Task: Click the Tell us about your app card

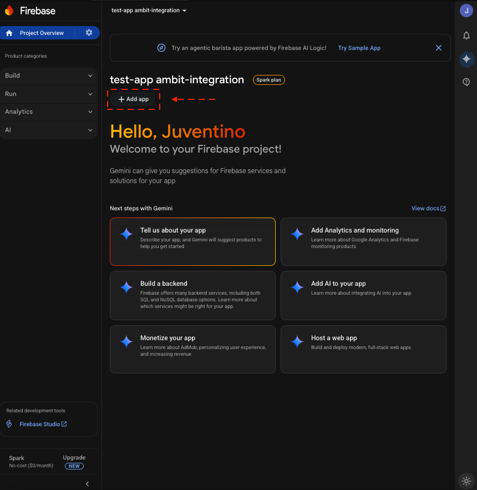Action: click(x=192, y=241)
